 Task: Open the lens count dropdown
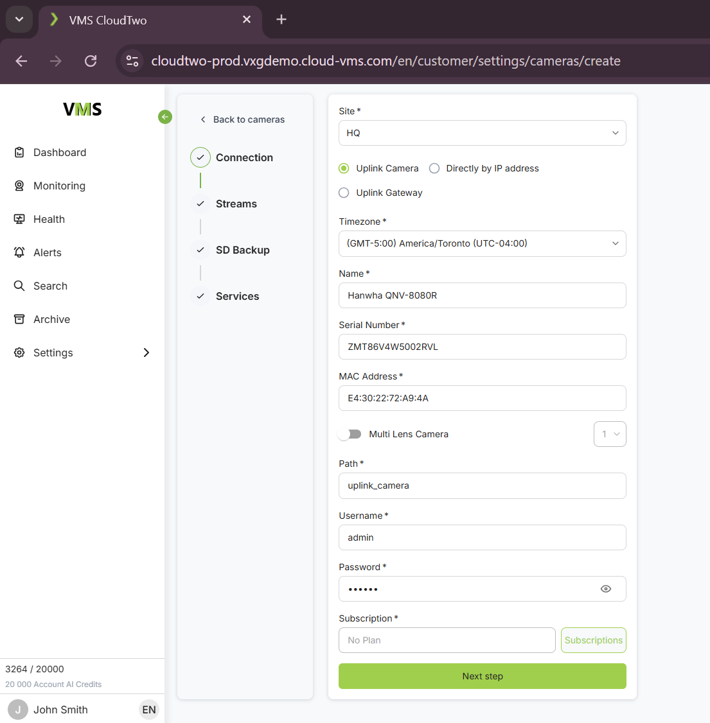pyautogui.click(x=609, y=434)
